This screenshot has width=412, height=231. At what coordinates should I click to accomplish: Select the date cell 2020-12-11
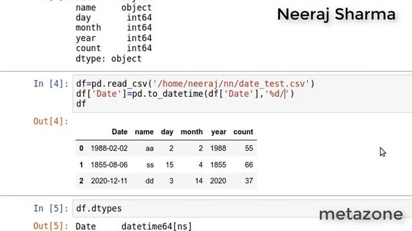coord(109,181)
